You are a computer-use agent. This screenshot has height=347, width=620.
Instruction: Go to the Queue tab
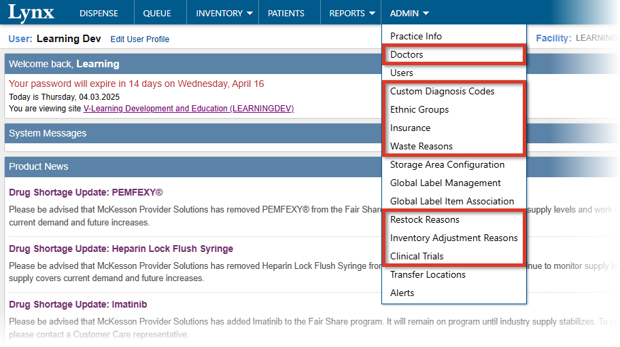coord(157,14)
